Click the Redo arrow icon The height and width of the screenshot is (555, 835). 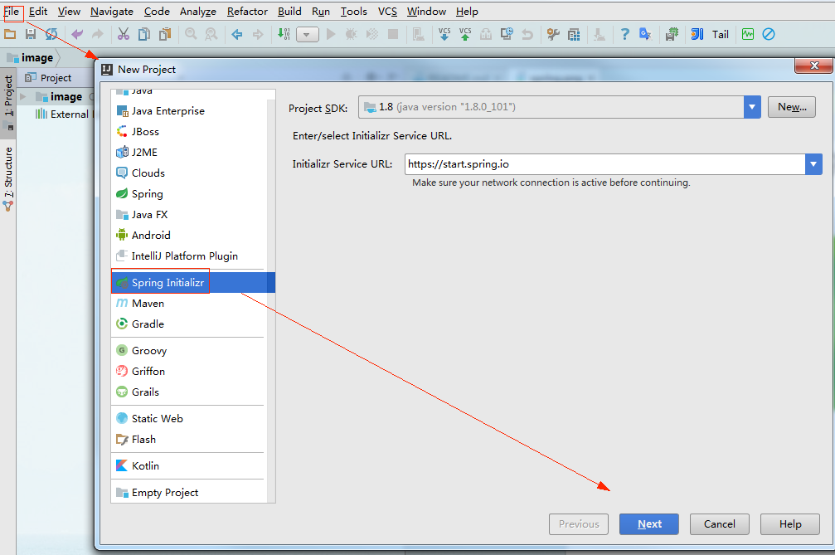tap(98, 35)
